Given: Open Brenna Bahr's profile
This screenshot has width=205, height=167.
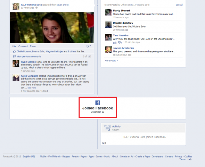Looking at the screenshot, I should pyautogui.click(x=38, y=51).
